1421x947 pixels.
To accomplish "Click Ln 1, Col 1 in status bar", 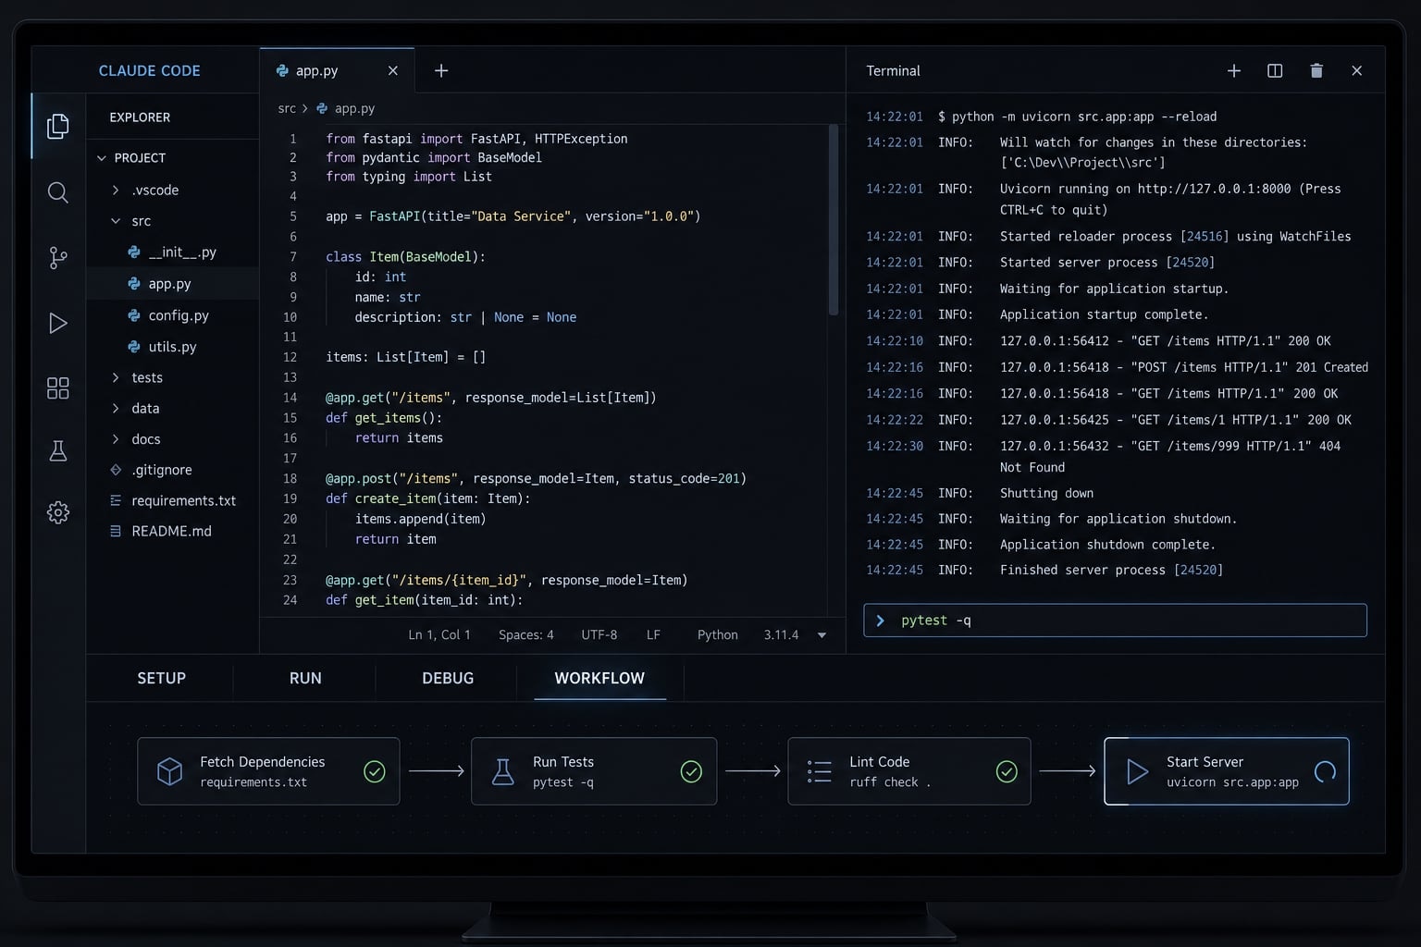I will tap(439, 635).
